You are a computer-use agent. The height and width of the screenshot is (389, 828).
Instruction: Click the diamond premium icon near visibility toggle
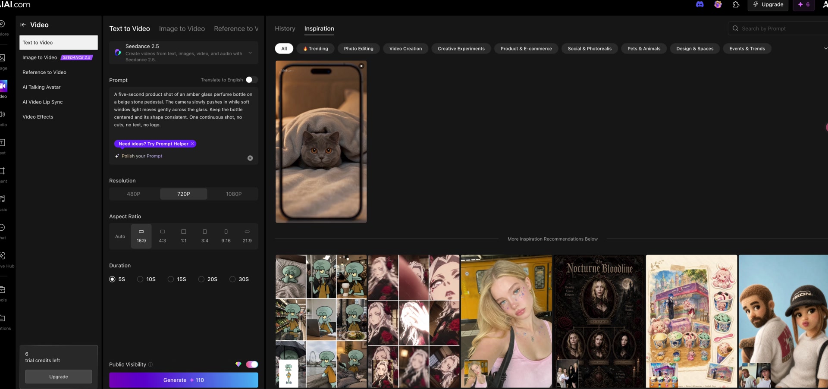(x=238, y=364)
